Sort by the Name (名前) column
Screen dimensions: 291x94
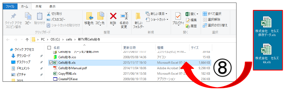pos(57,48)
